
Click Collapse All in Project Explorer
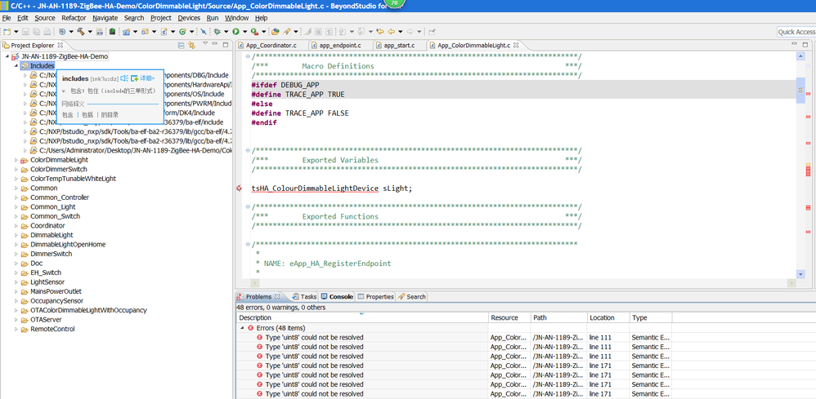coord(181,46)
